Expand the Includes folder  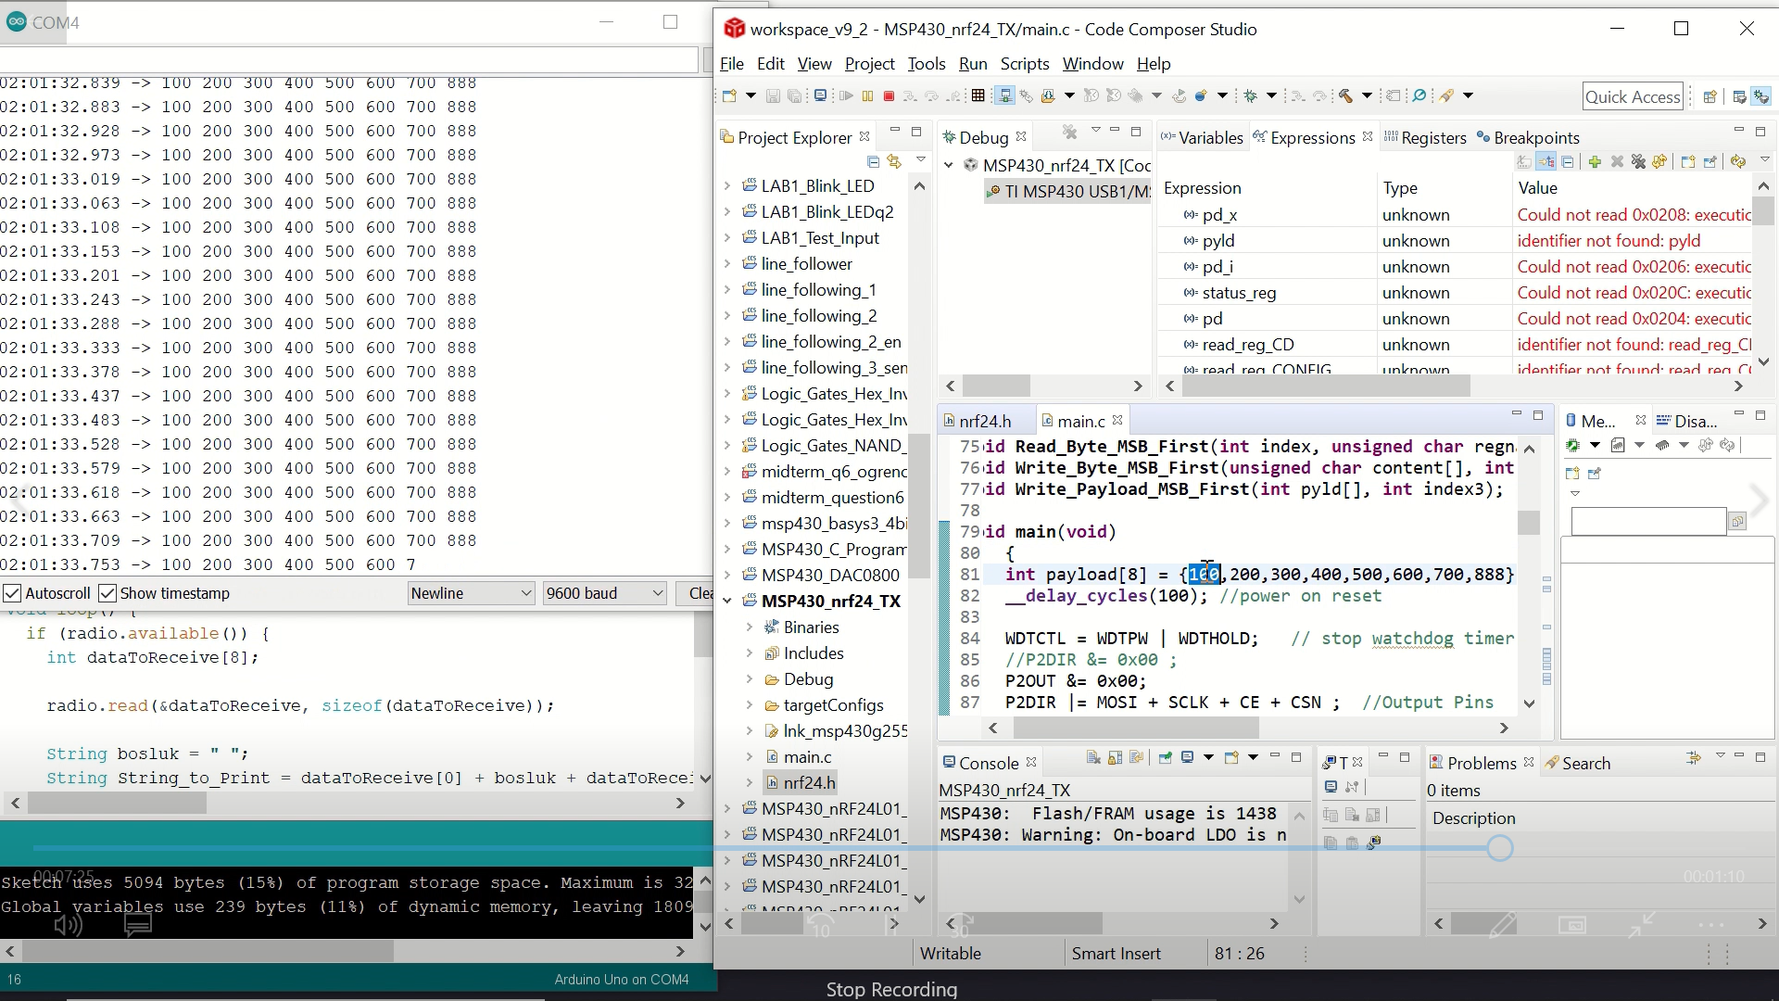750,653
